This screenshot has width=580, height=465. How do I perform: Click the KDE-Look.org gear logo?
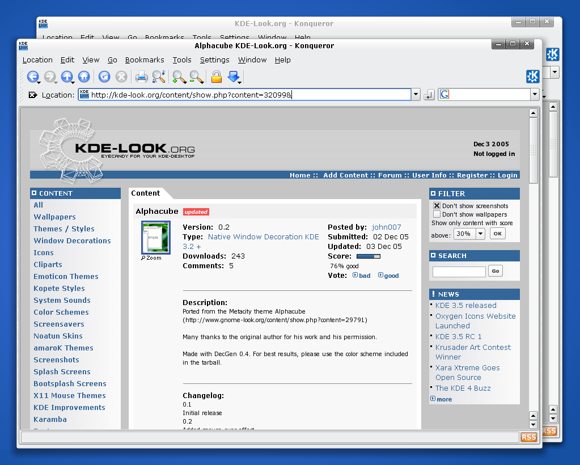tap(70, 151)
